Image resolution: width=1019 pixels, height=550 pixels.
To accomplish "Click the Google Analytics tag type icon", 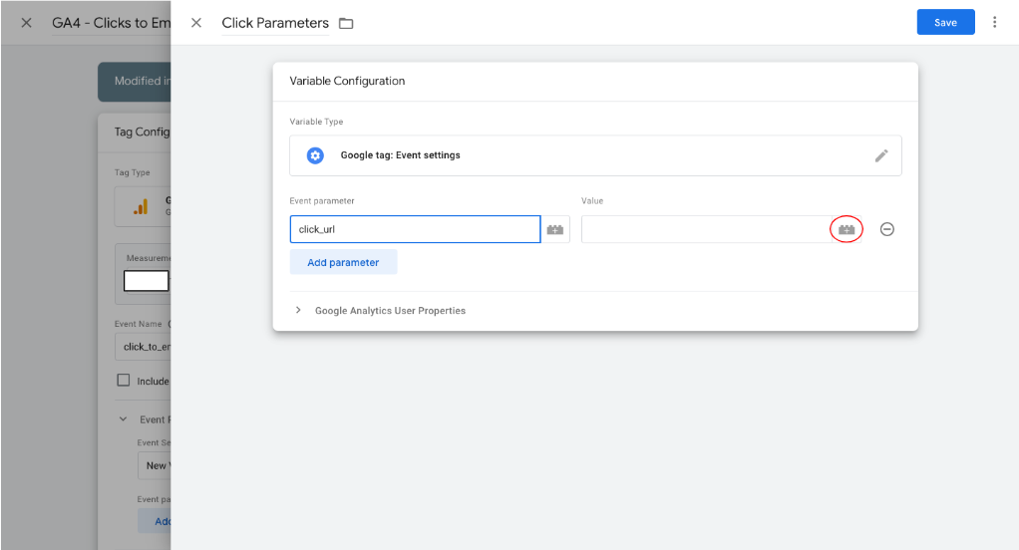I will [x=141, y=206].
